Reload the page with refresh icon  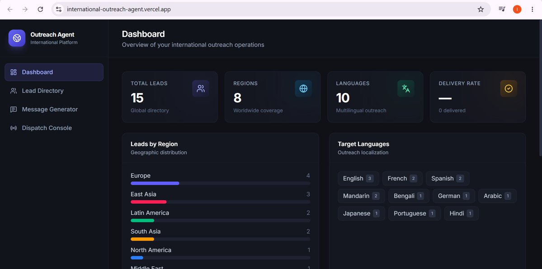(x=40, y=9)
